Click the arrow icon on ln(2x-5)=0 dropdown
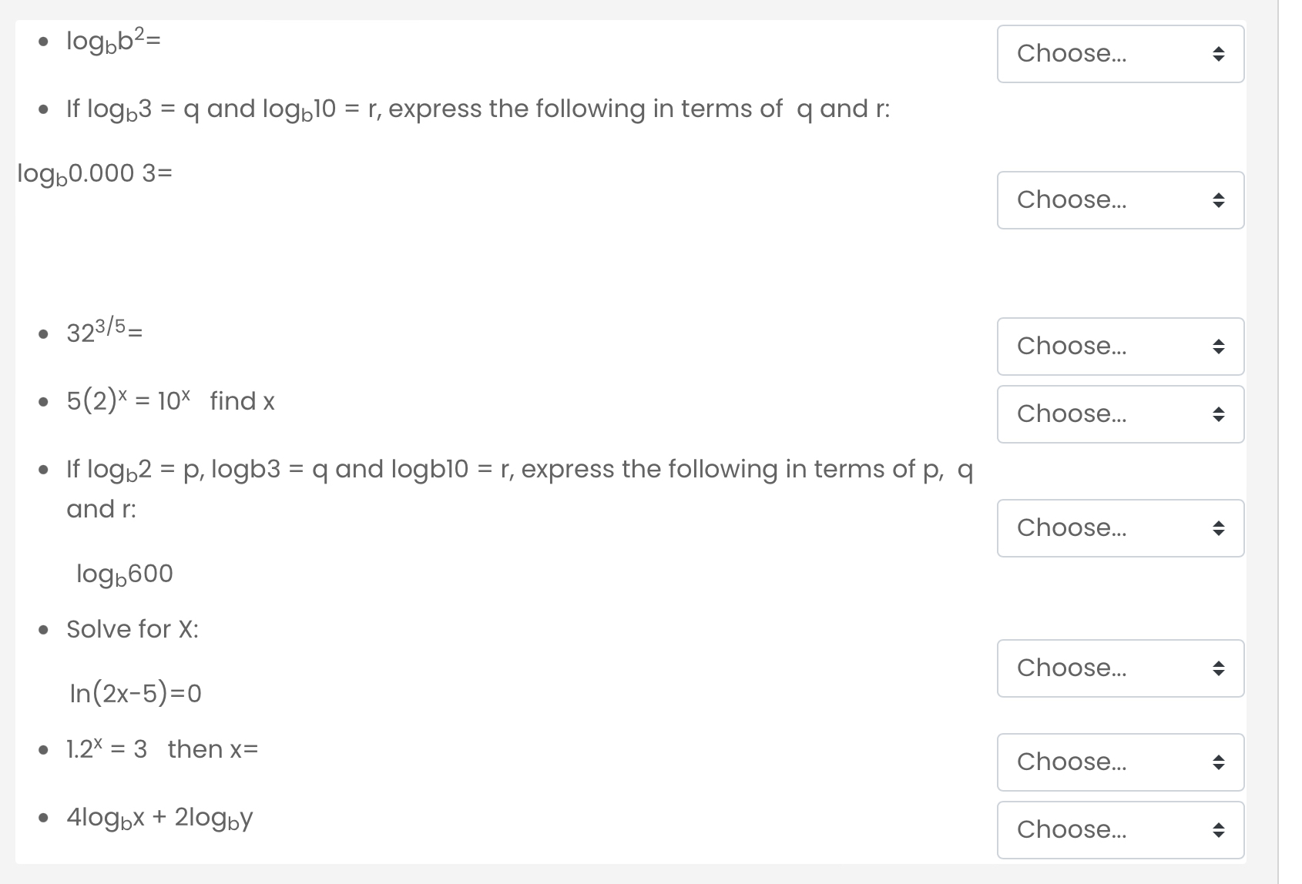Image resolution: width=1302 pixels, height=884 pixels. tap(1218, 668)
